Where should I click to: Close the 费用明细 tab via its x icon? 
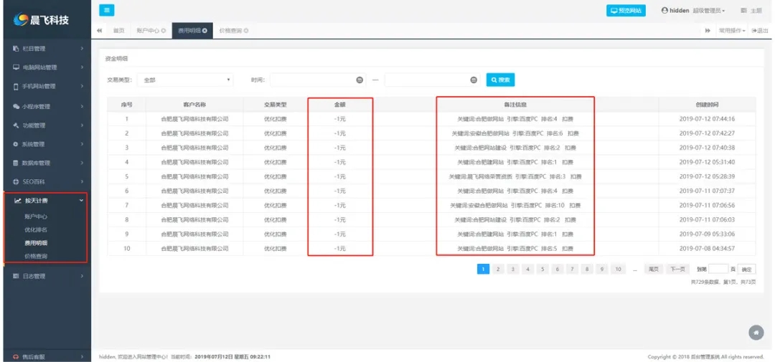[x=205, y=31]
